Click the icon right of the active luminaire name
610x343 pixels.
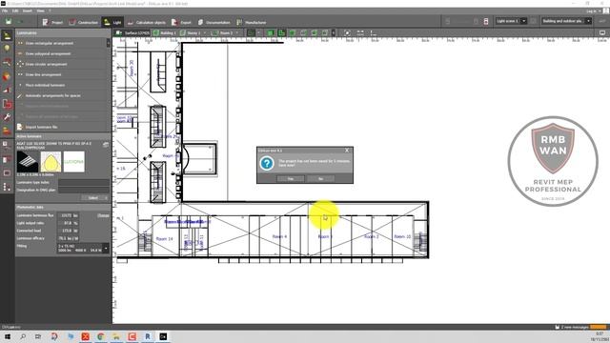point(106,145)
